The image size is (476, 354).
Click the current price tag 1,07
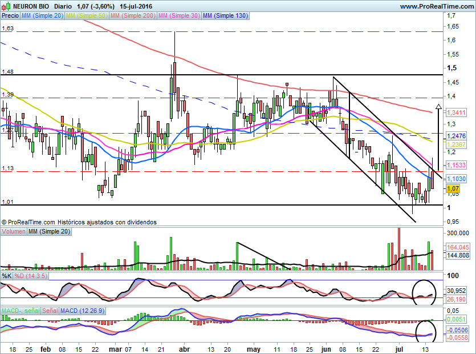453,188
